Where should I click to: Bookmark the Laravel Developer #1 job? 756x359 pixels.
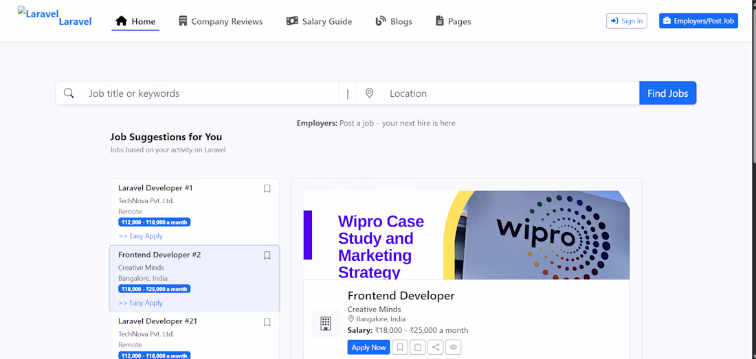pyautogui.click(x=267, y=189)
